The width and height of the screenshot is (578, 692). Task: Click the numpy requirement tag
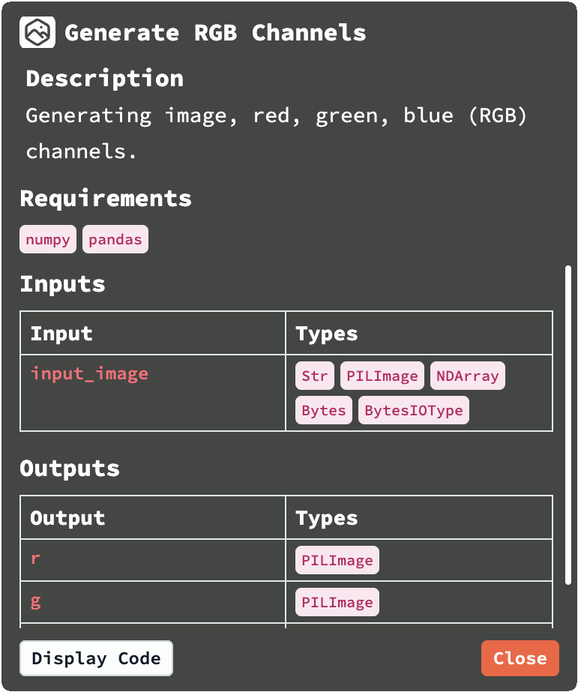[48, 240]
